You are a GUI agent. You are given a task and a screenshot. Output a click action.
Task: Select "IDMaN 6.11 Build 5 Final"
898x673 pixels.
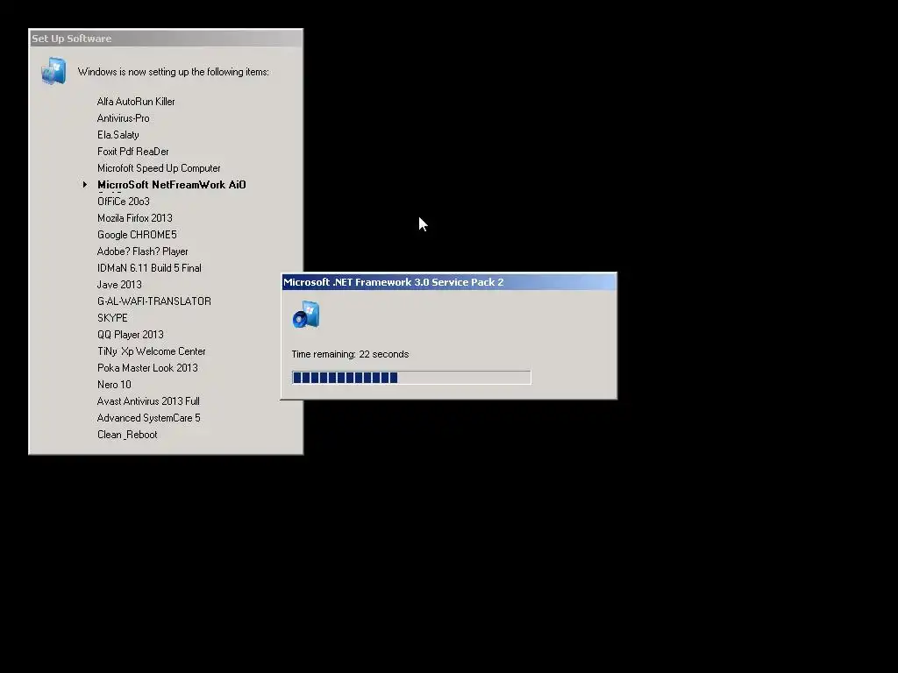[149, 267]
